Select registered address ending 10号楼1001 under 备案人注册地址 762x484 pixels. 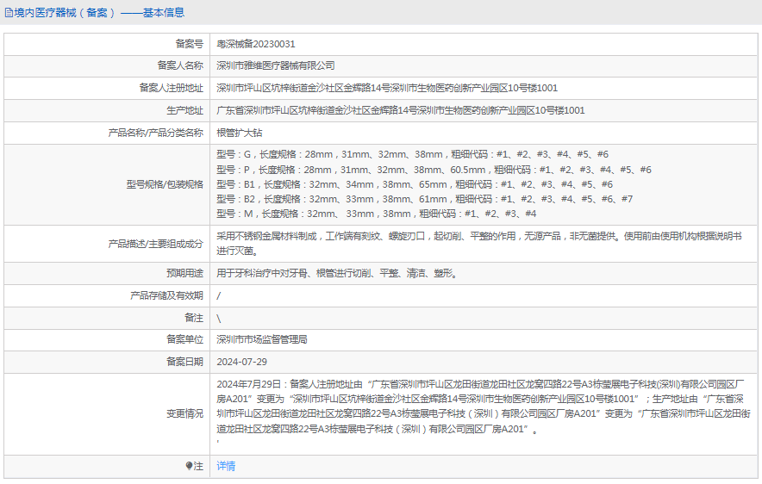point(387,88)
